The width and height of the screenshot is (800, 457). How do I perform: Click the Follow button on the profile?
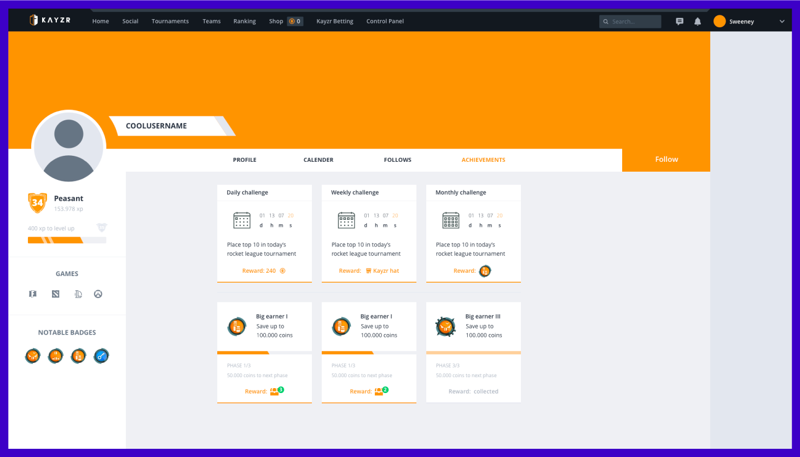click(x=666, y=159)
